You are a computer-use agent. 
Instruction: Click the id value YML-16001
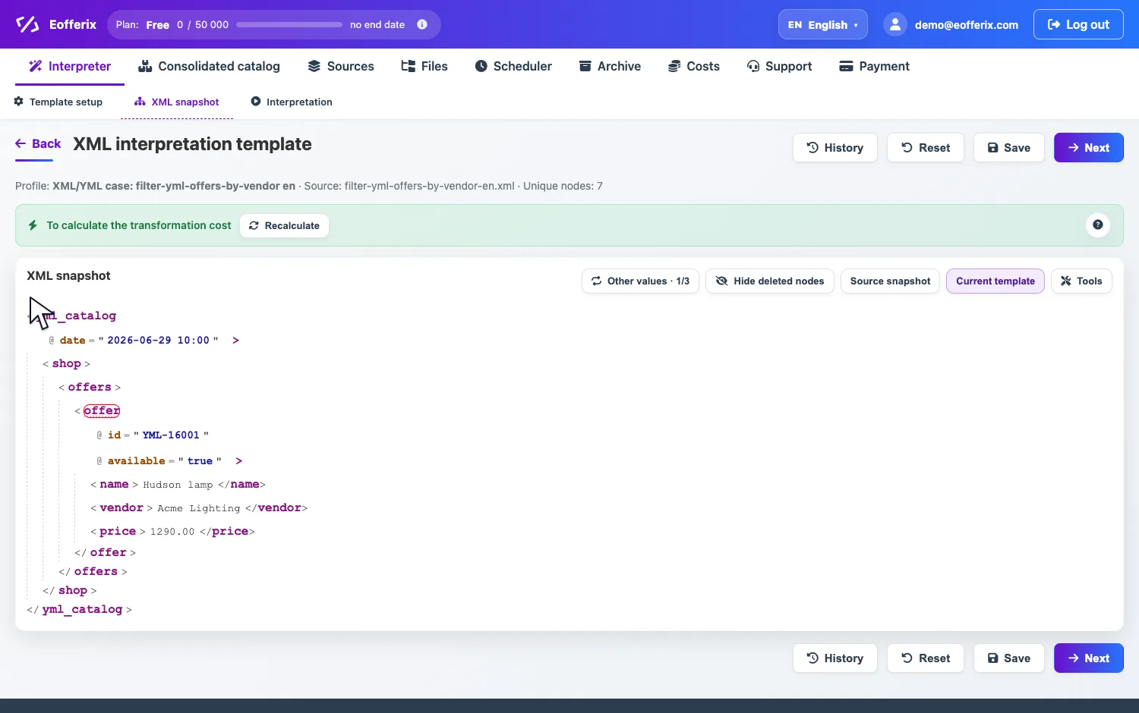click(x=171, y=435)
